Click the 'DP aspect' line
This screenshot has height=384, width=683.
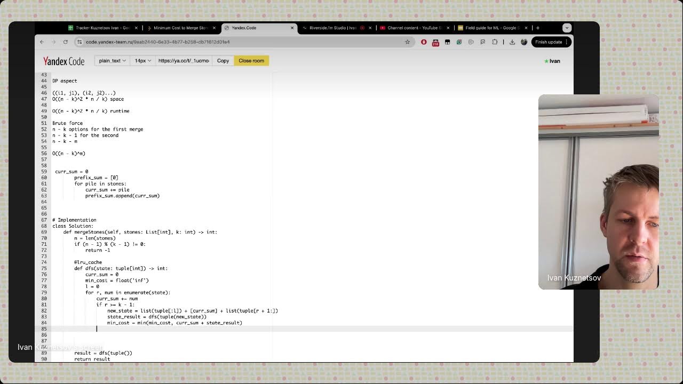pyautogui.click(x=65, y=81)
